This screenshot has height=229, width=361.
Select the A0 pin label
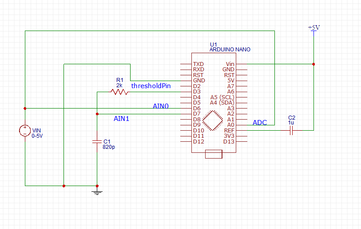click(x=231, y=125)
